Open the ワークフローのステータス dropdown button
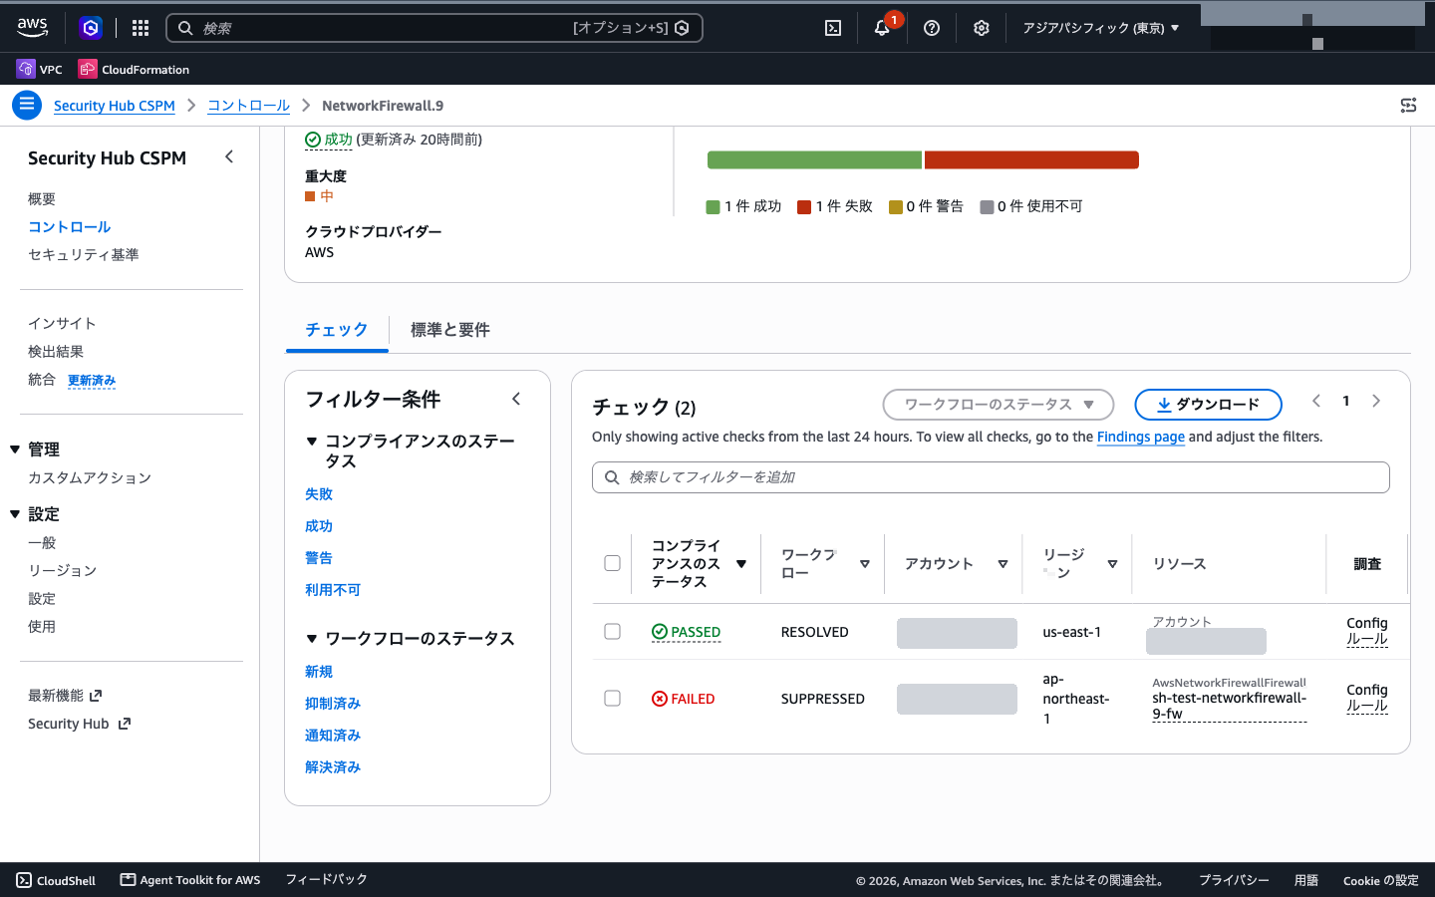The width and height of the screenshot is (1435, 897). click(999, 405)
